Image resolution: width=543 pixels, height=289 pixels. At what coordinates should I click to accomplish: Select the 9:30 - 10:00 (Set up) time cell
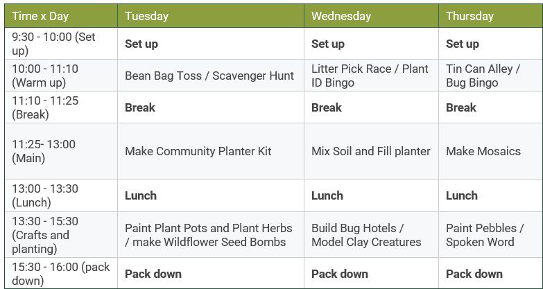pos(53,44)
